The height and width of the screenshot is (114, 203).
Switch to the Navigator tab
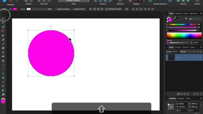tap(181, 98)
